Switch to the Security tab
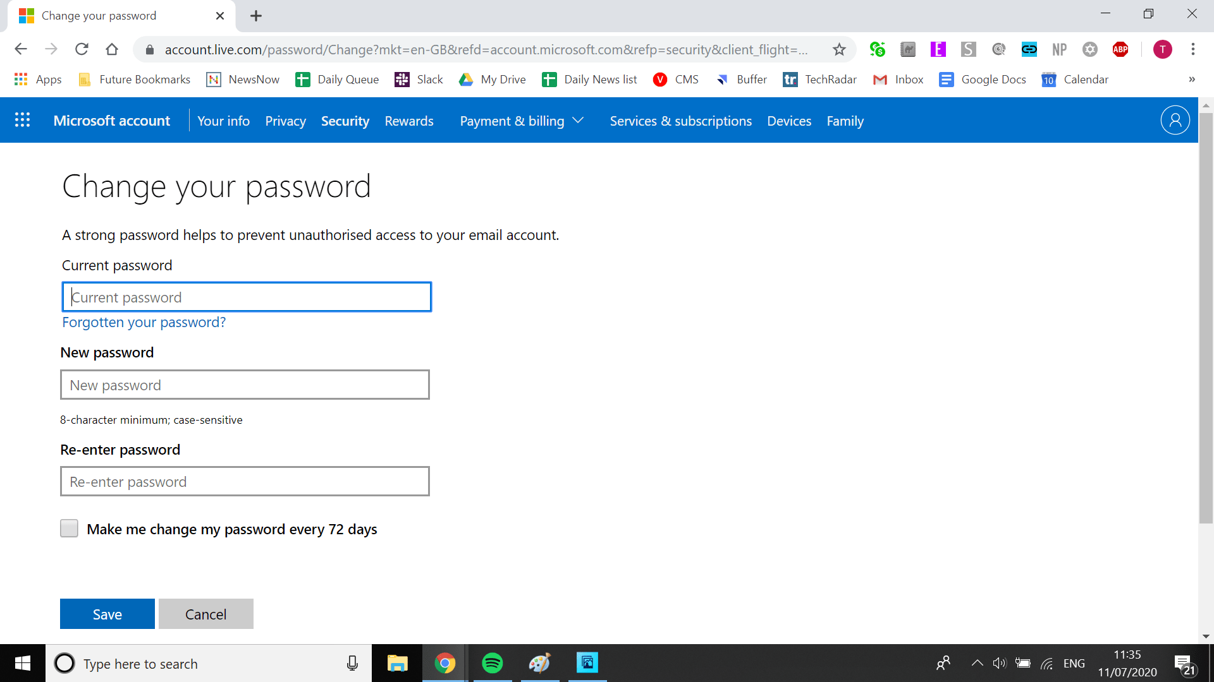 [345, 121]
